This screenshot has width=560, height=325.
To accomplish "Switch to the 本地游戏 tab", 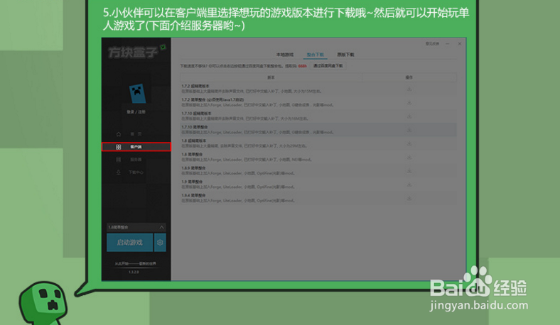I will [285, 55].
